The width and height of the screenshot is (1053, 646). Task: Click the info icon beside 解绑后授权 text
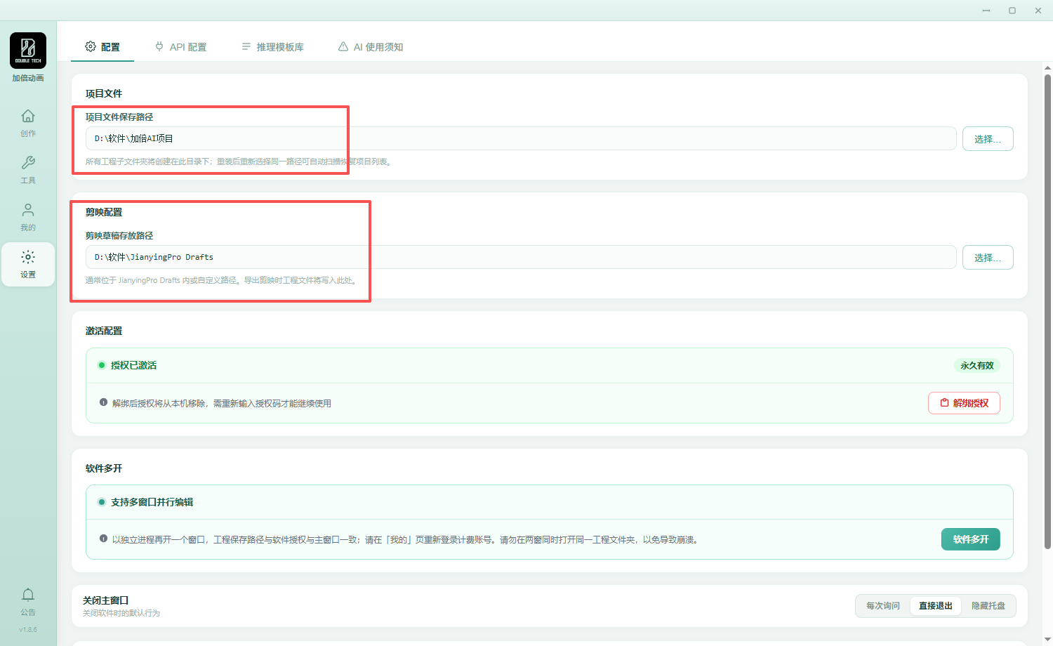click(x=103, y=402)
